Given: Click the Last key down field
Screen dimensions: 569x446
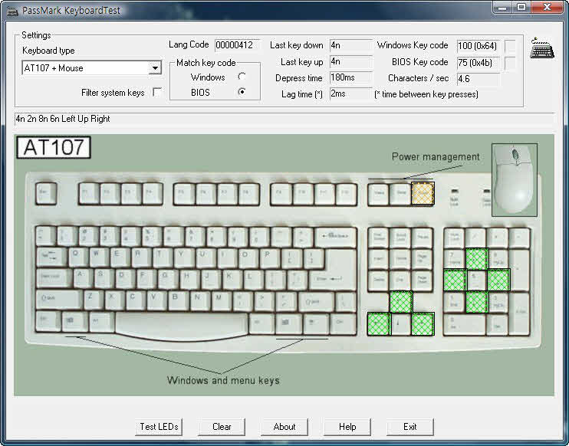Looking at the screenshot, I should tap(351, 45).
